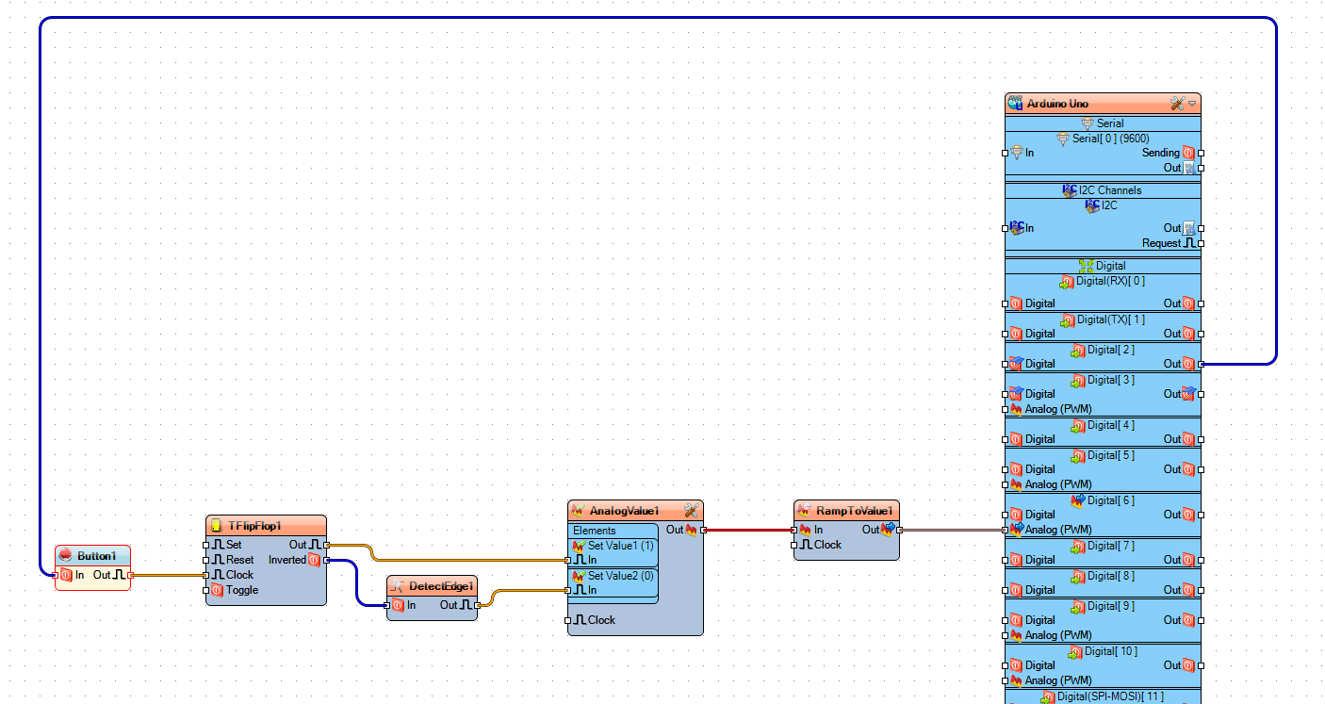Viewport: 1325px width, 704px height.
Task: Select the TFlipFlop1 component header
Action: tap(266, 525)
